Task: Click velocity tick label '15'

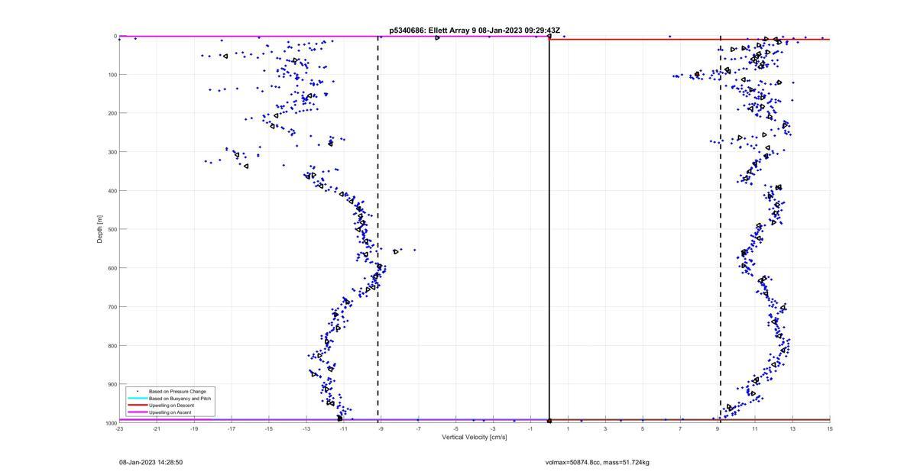Action: [x=830, y=429]
